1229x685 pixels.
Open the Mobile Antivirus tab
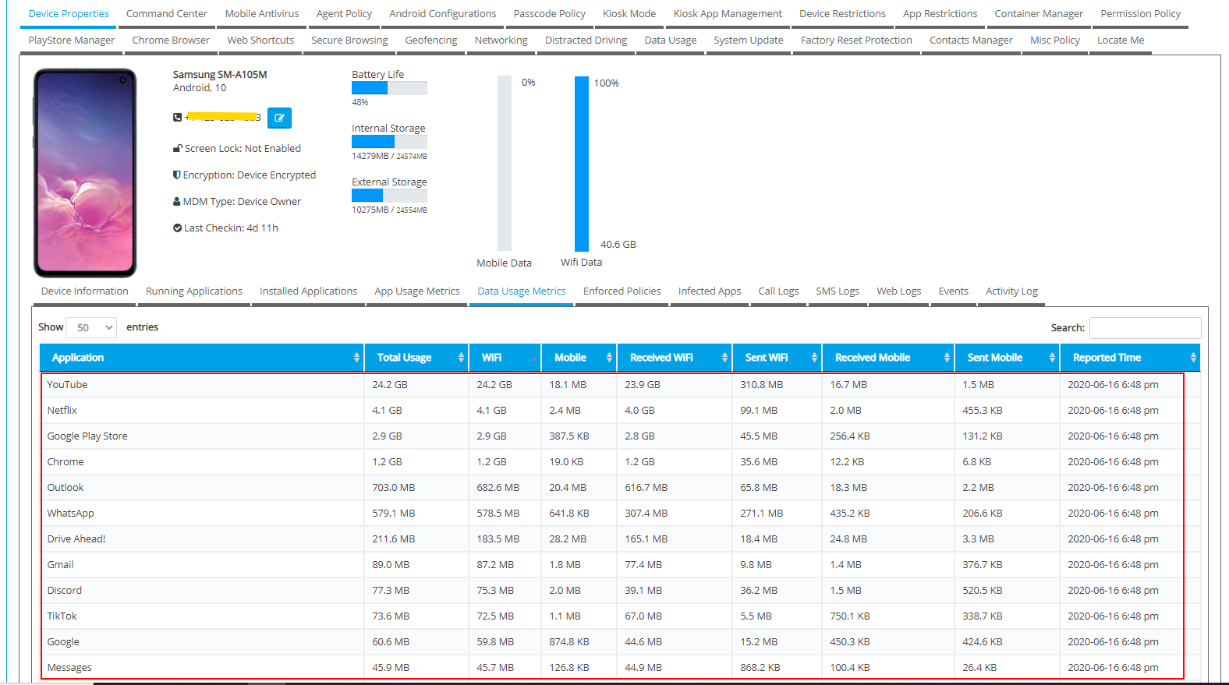pos(262,14)
